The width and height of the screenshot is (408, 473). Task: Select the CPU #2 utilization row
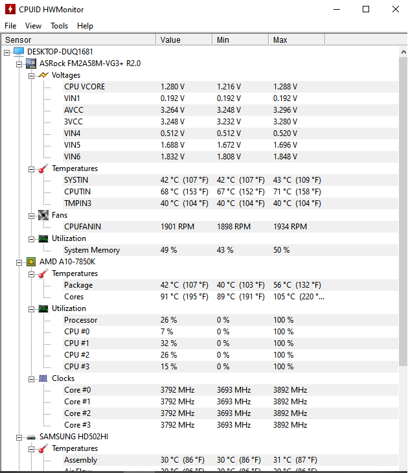click(x=231, y=355)
